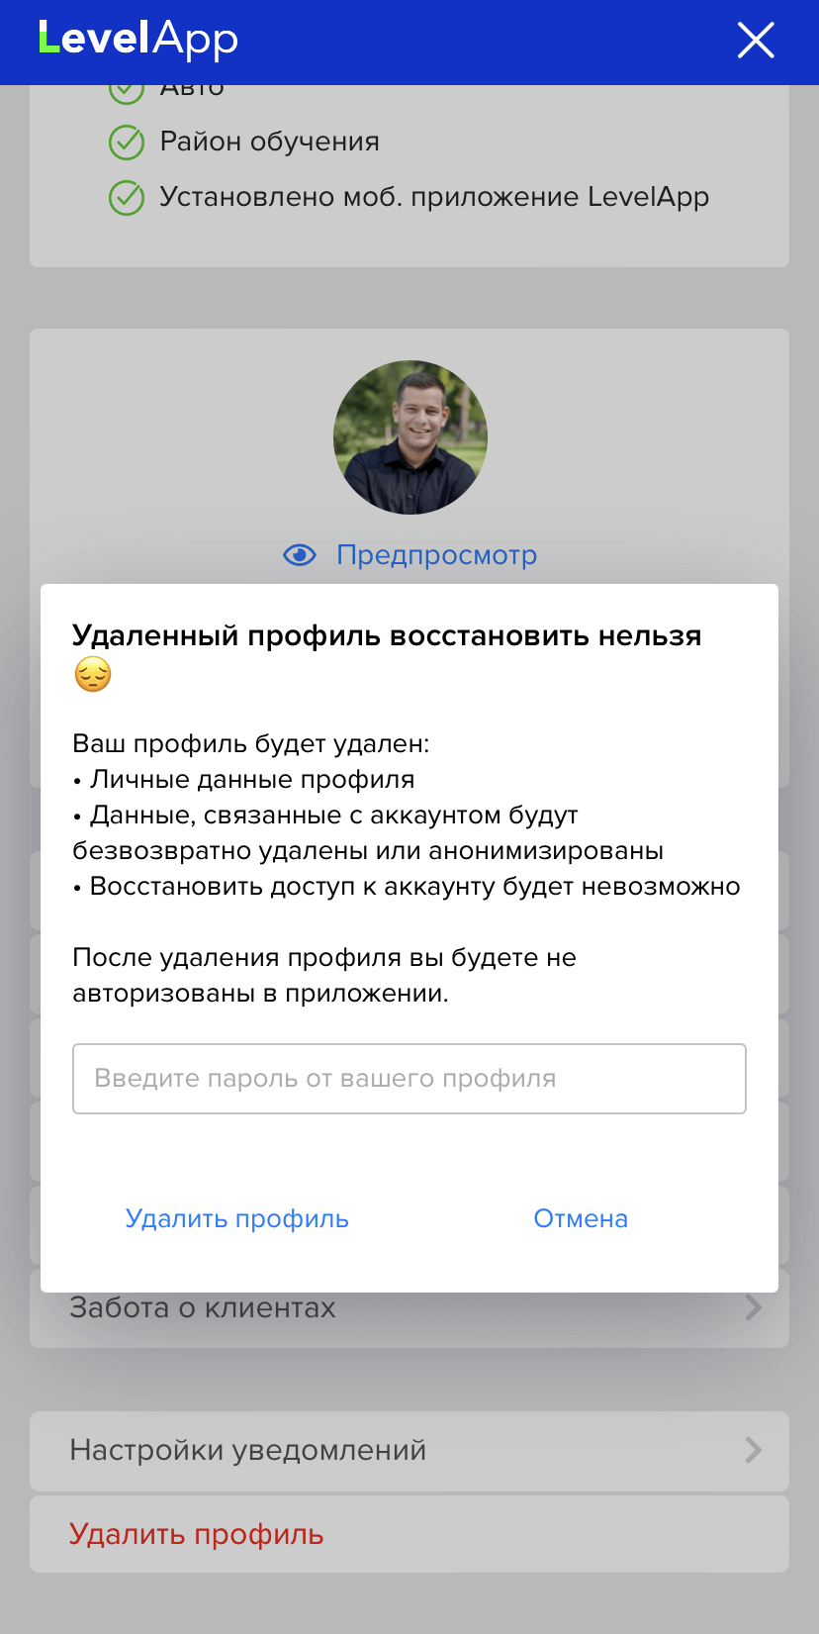Click the sad emoji in dialog title
Image resolution: width=819 pixels, height=1634 pixels.
click(x=93, y=675)
